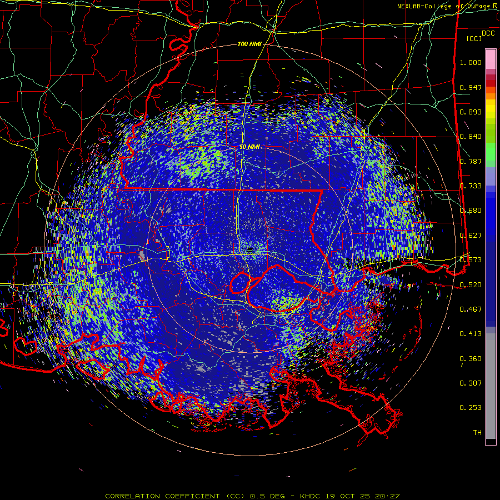The image size is (500, 500).
Task: Click the TH threshold label
Action: coord(477,433)
